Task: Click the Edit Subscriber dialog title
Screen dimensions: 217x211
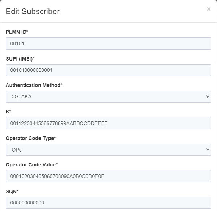Action: (33, 11)
